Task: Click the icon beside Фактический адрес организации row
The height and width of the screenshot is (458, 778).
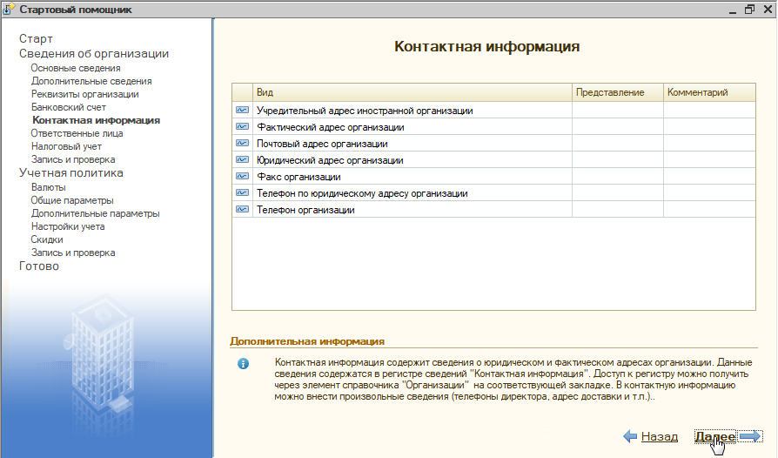Action: coord(242,127)
